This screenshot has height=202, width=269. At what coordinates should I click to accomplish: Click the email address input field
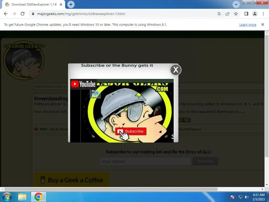point(145,161)
